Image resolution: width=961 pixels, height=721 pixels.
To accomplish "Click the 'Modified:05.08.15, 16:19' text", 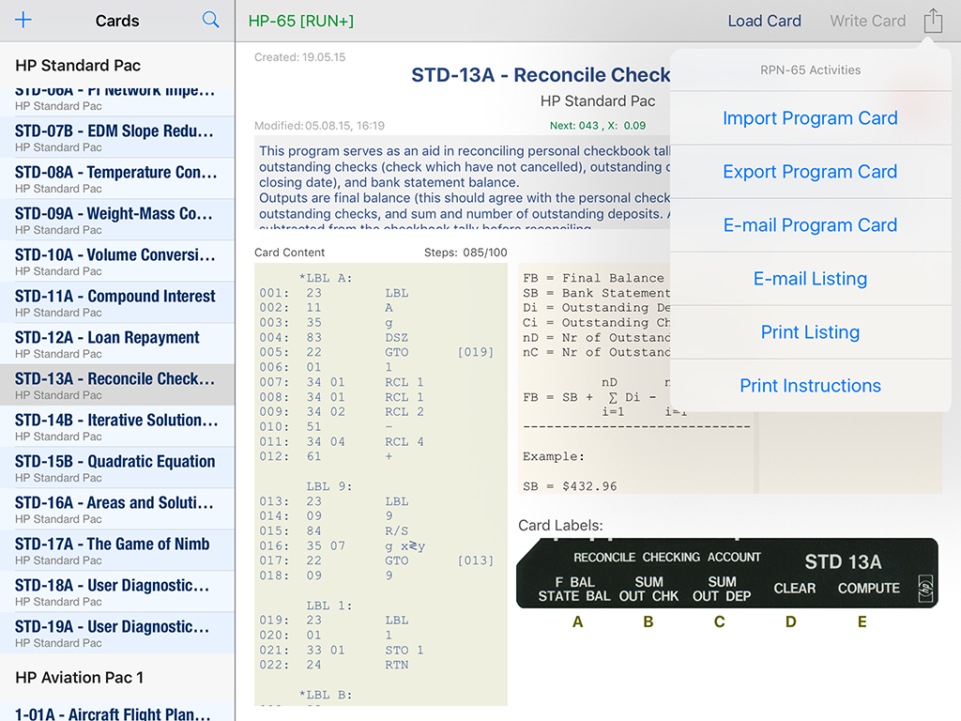I will click(319, 126).
